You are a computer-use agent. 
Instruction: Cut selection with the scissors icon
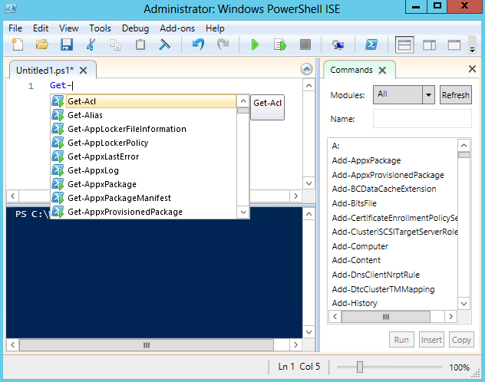point(91,44)
